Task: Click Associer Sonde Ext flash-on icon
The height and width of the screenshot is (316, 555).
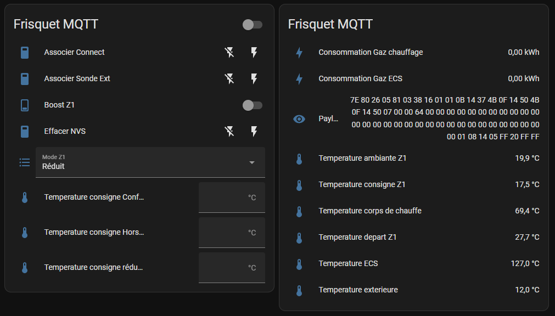Action: [x=254, y=79]
